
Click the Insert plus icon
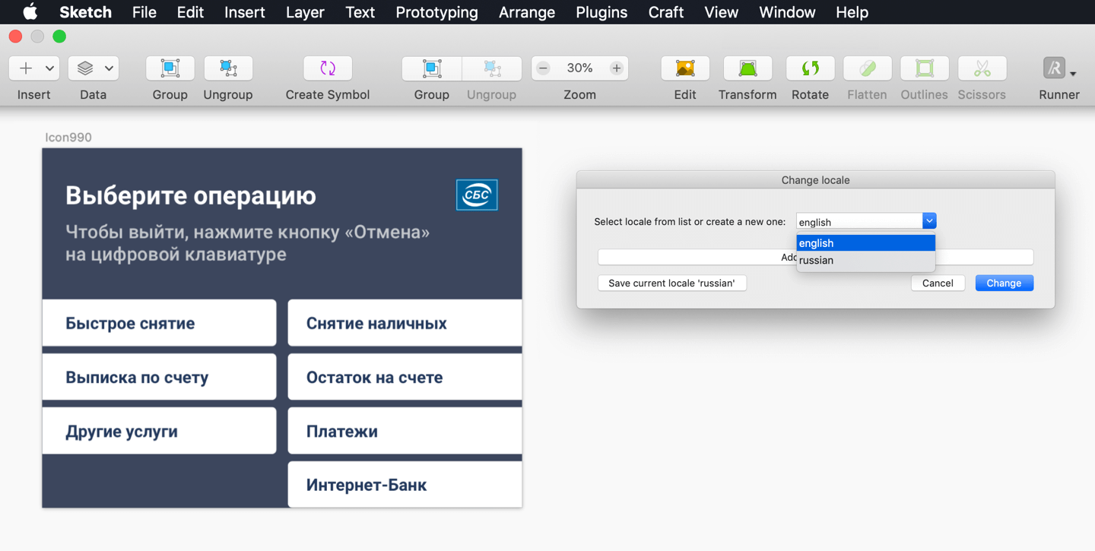coord(26,68)
